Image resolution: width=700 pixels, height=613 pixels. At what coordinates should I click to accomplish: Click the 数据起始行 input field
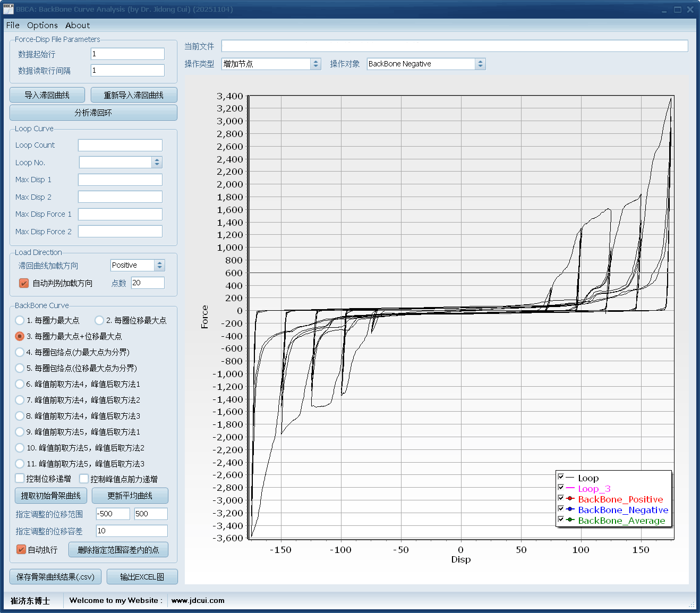tap(127, 54)
